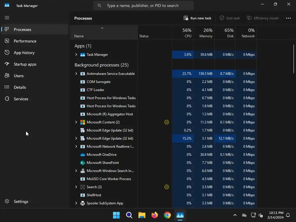Screen dimensions: 296x222
Task: Click the Processes sidebar icon
Action: coord(7,29)
